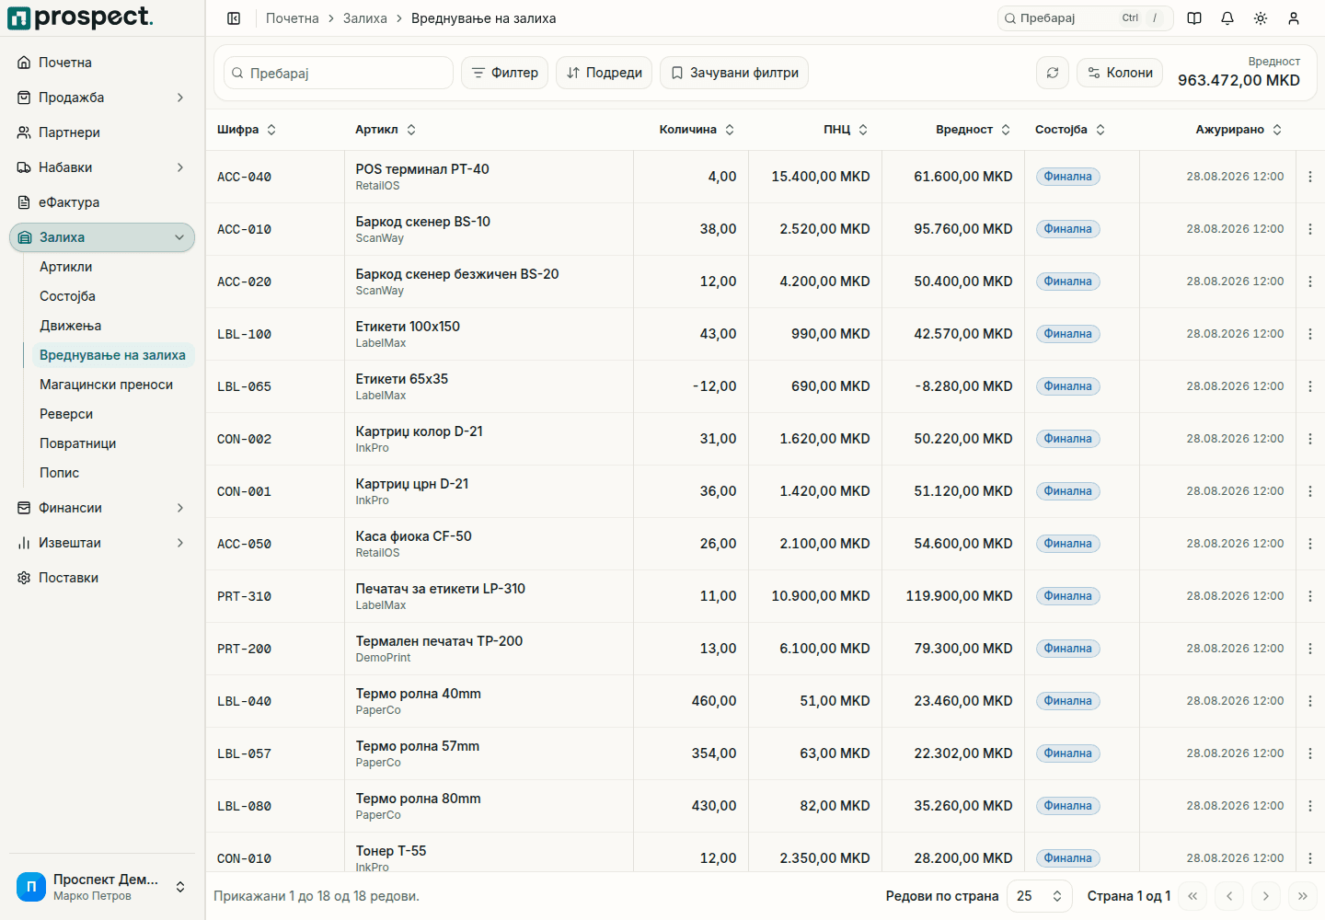Viewport: 1325px width, 920px height.
Task: Open the еФактура sidebar item
Action: [102, 202]
